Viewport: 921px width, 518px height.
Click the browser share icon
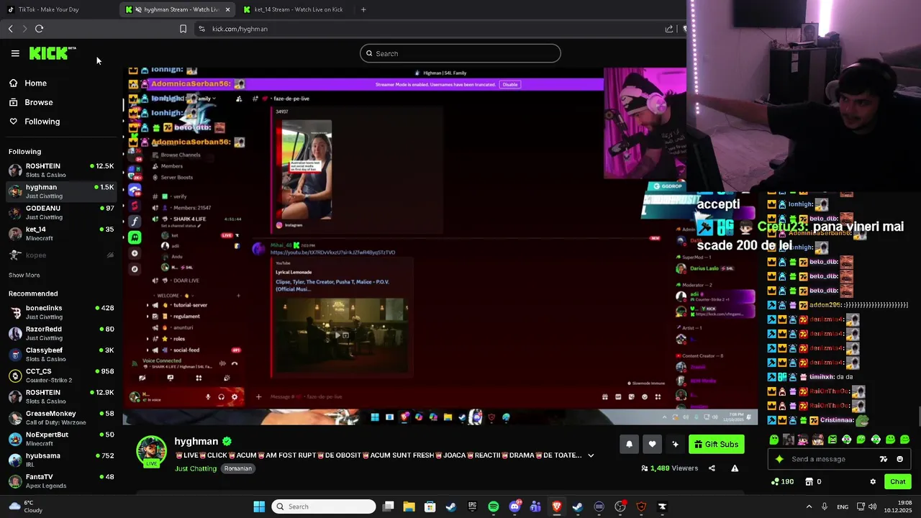pyautogui.click(x=669, y=29)
